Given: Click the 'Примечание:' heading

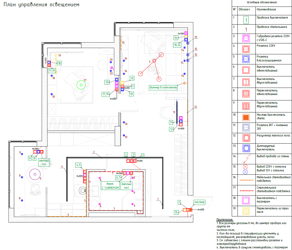Looking at the screenshot, I should pyautogui.click(x=225, y=220).
